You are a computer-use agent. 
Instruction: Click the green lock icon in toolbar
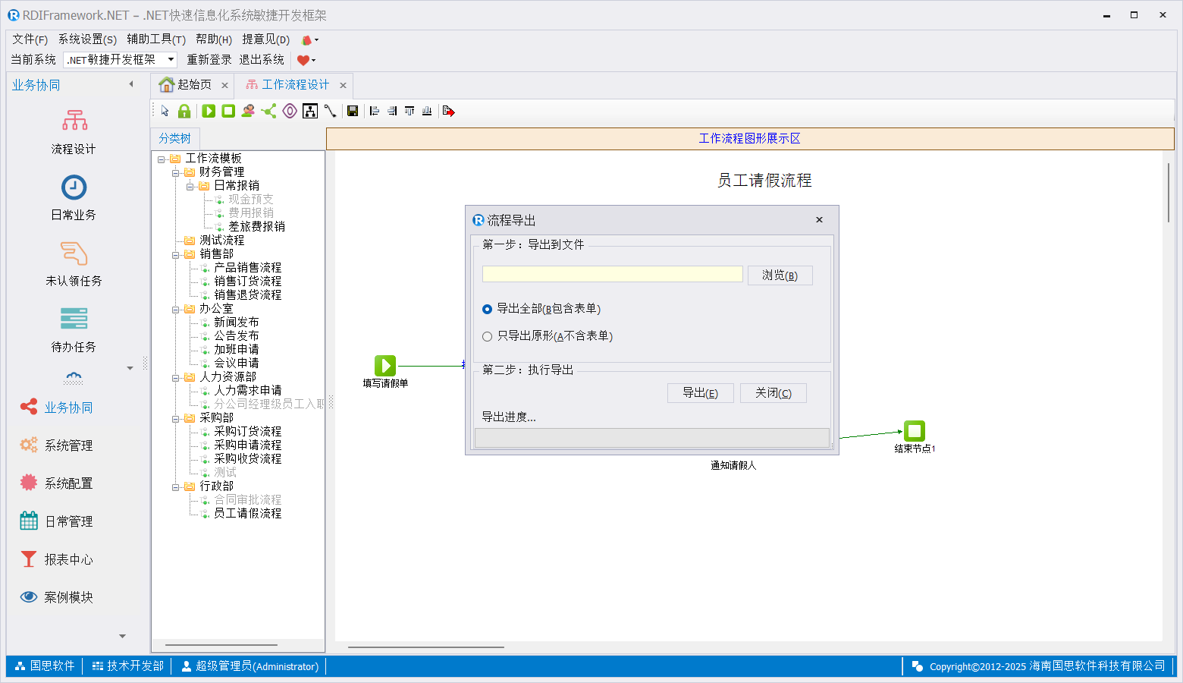[184, 112]
